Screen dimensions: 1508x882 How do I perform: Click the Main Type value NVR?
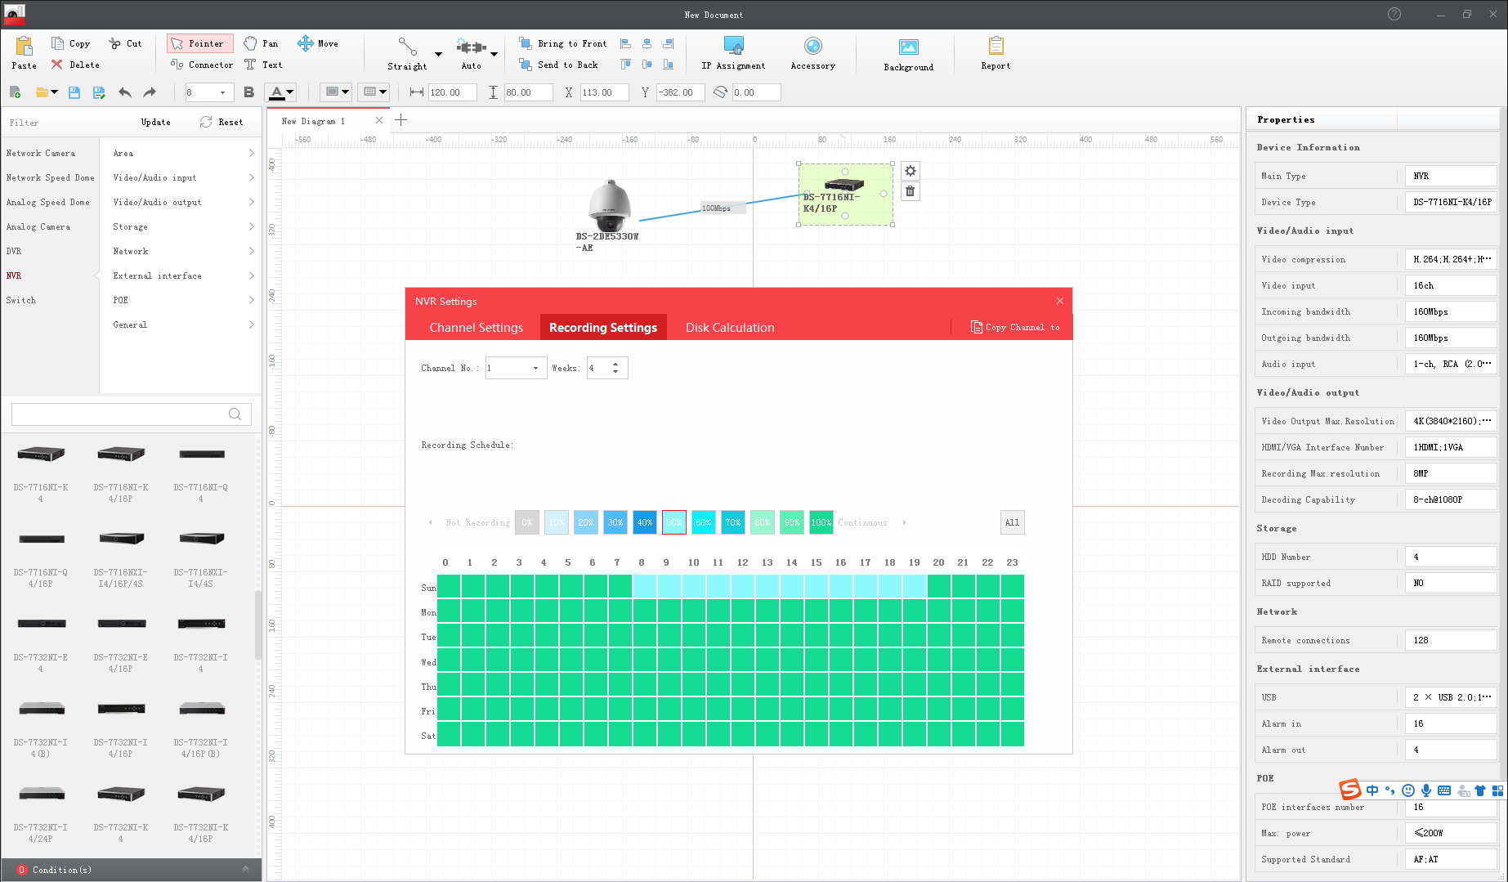[1451, 176]
